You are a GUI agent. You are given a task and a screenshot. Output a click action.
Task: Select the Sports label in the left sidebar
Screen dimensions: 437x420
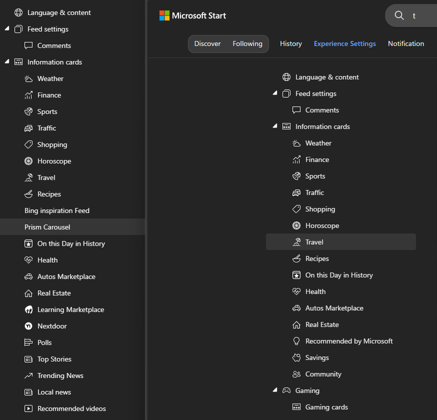pyautogui.click(x=47, y=111)
